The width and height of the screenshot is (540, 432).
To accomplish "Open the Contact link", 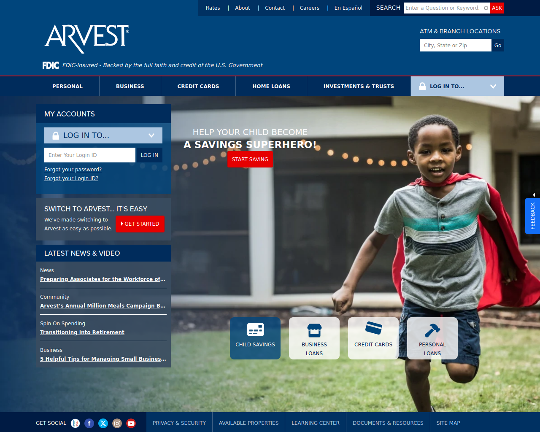I will 275,8.
